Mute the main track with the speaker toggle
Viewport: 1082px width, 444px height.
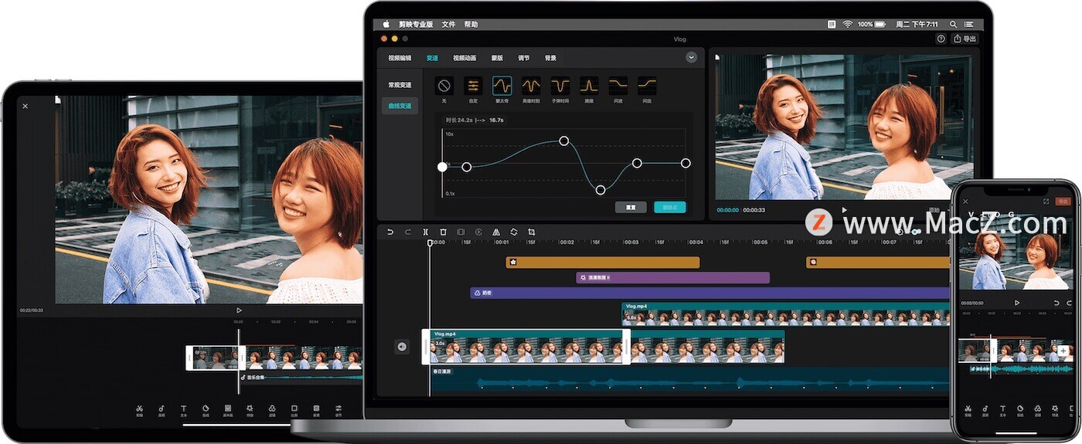[x=402, y=347]
